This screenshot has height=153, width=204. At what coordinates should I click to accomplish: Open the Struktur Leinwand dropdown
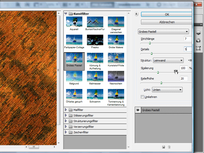(168, 60)
